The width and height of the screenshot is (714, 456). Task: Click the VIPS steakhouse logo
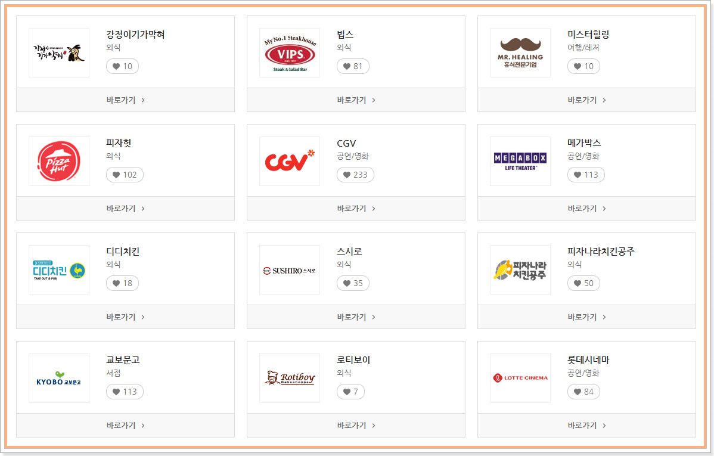[x=290, y=53]
